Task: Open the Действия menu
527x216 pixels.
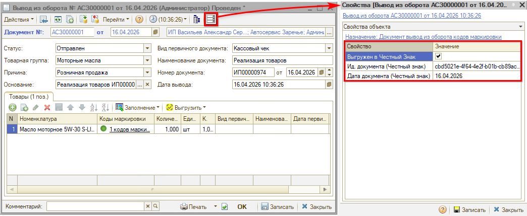Action: (19, 19)
